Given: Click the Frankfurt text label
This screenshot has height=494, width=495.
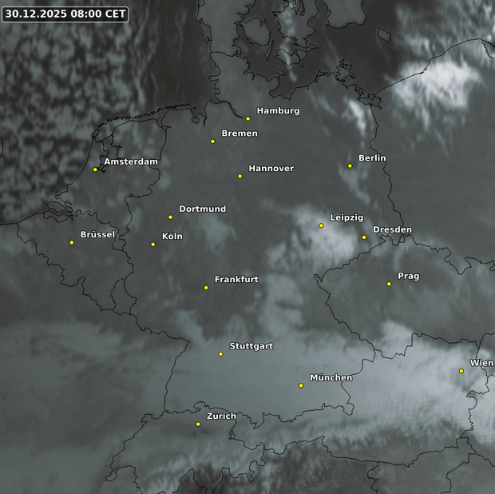Looking at the screenshot, I should click(x=236, y=279).
